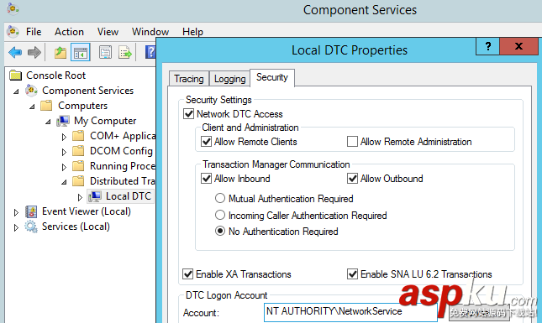The height and width of the screenshot is (323, 542).
Task: Click the Up One Level folder icon
Action: coord(61,53)
